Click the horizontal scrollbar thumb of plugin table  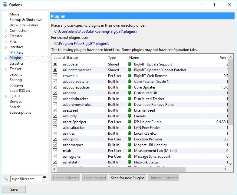pos(121,169)
